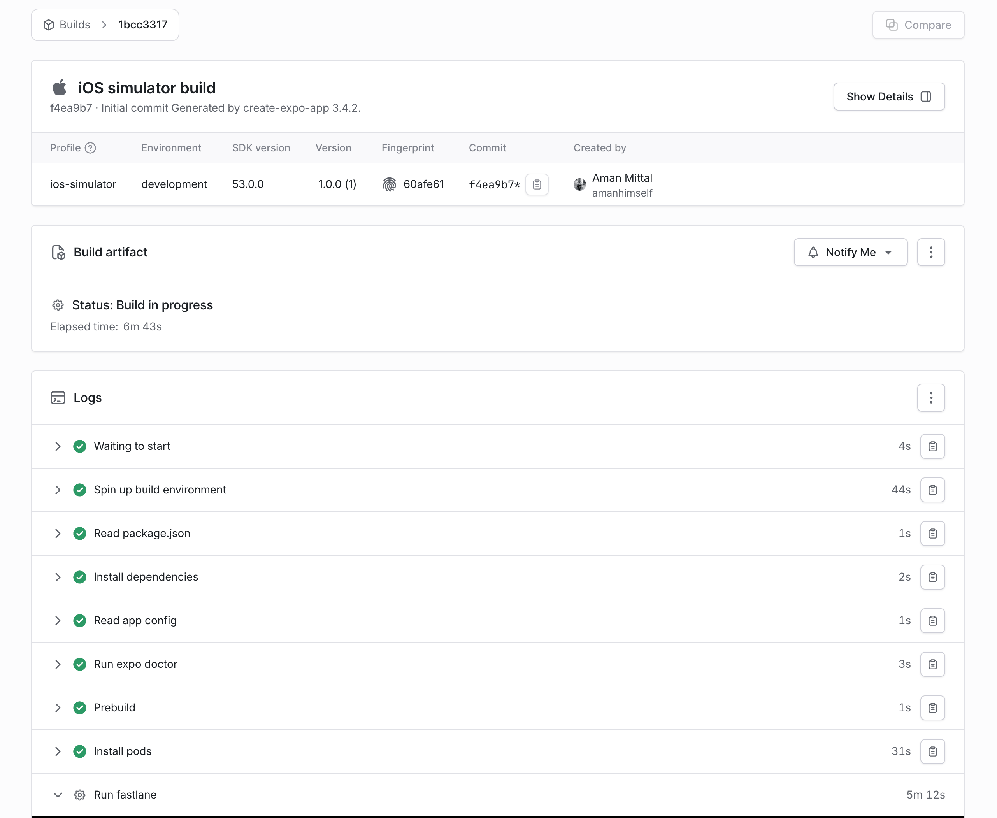
Task: Click Show Details button
Action: 889,97
